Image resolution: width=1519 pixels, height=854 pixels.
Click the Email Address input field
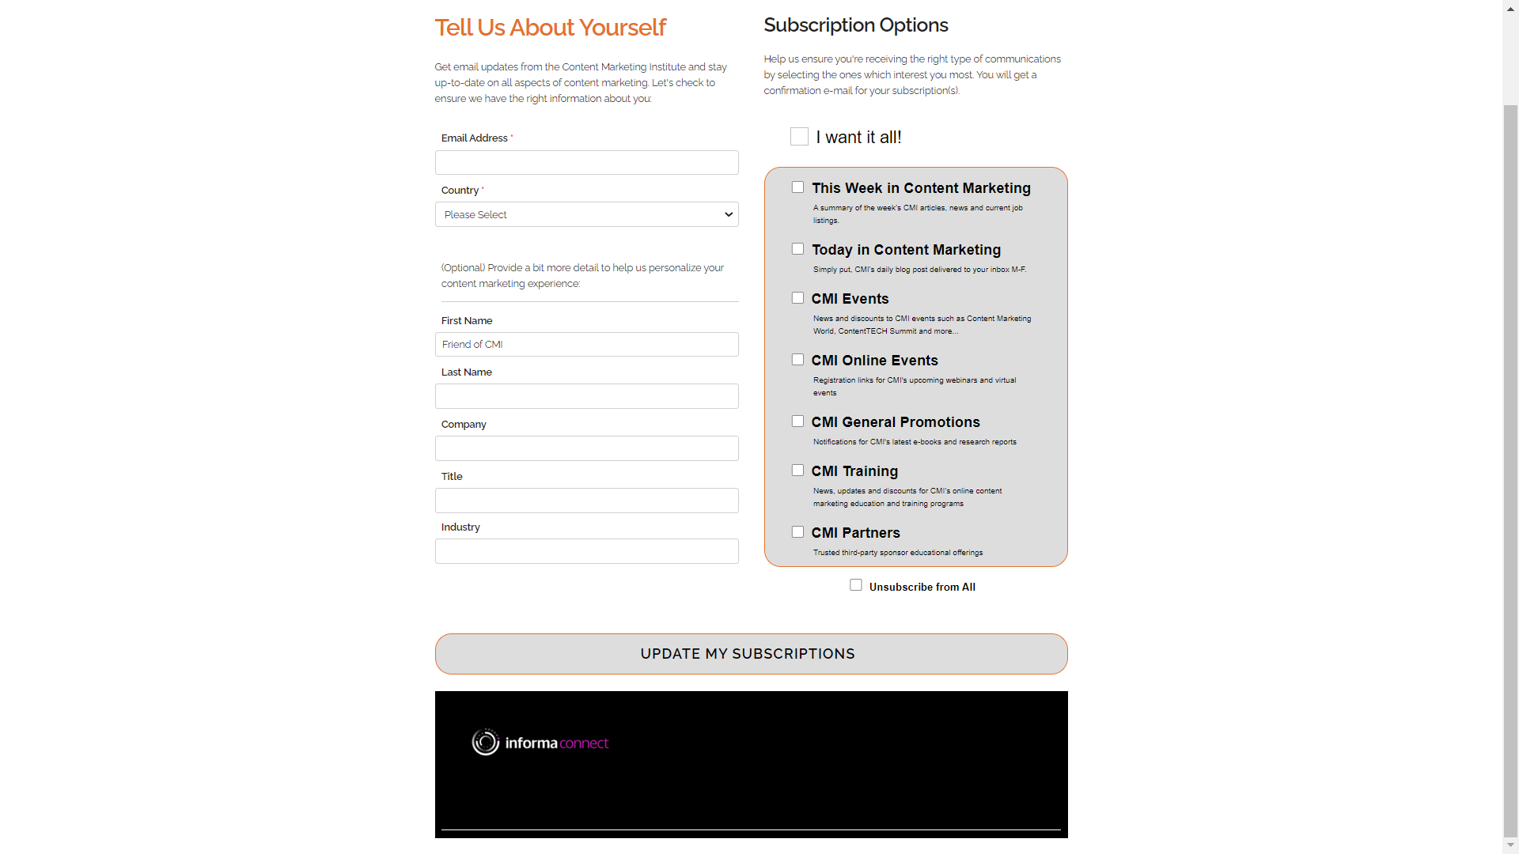point(586,161)
